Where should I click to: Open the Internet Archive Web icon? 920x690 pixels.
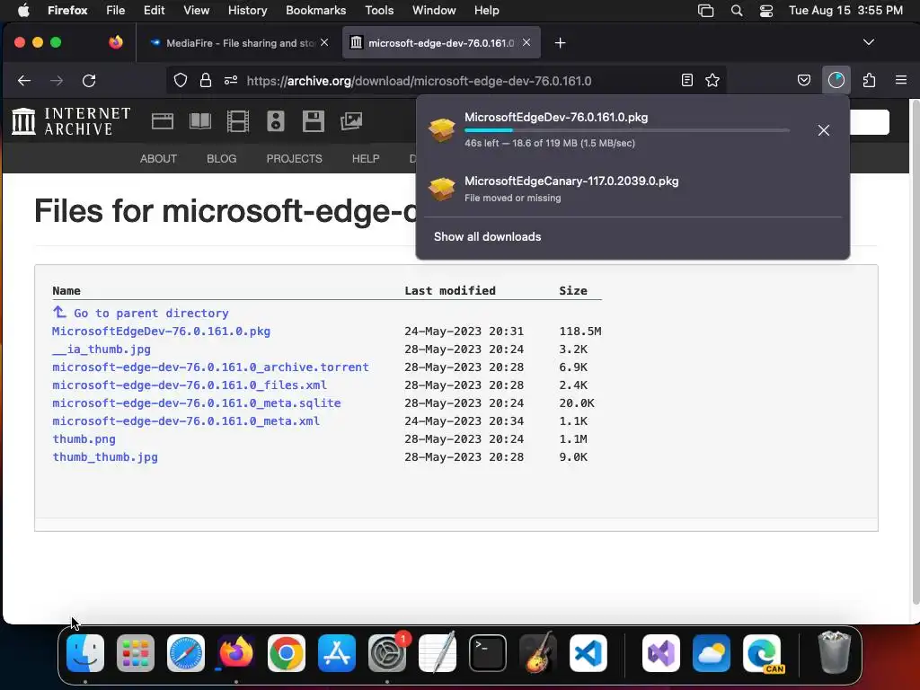click(163, 121)
